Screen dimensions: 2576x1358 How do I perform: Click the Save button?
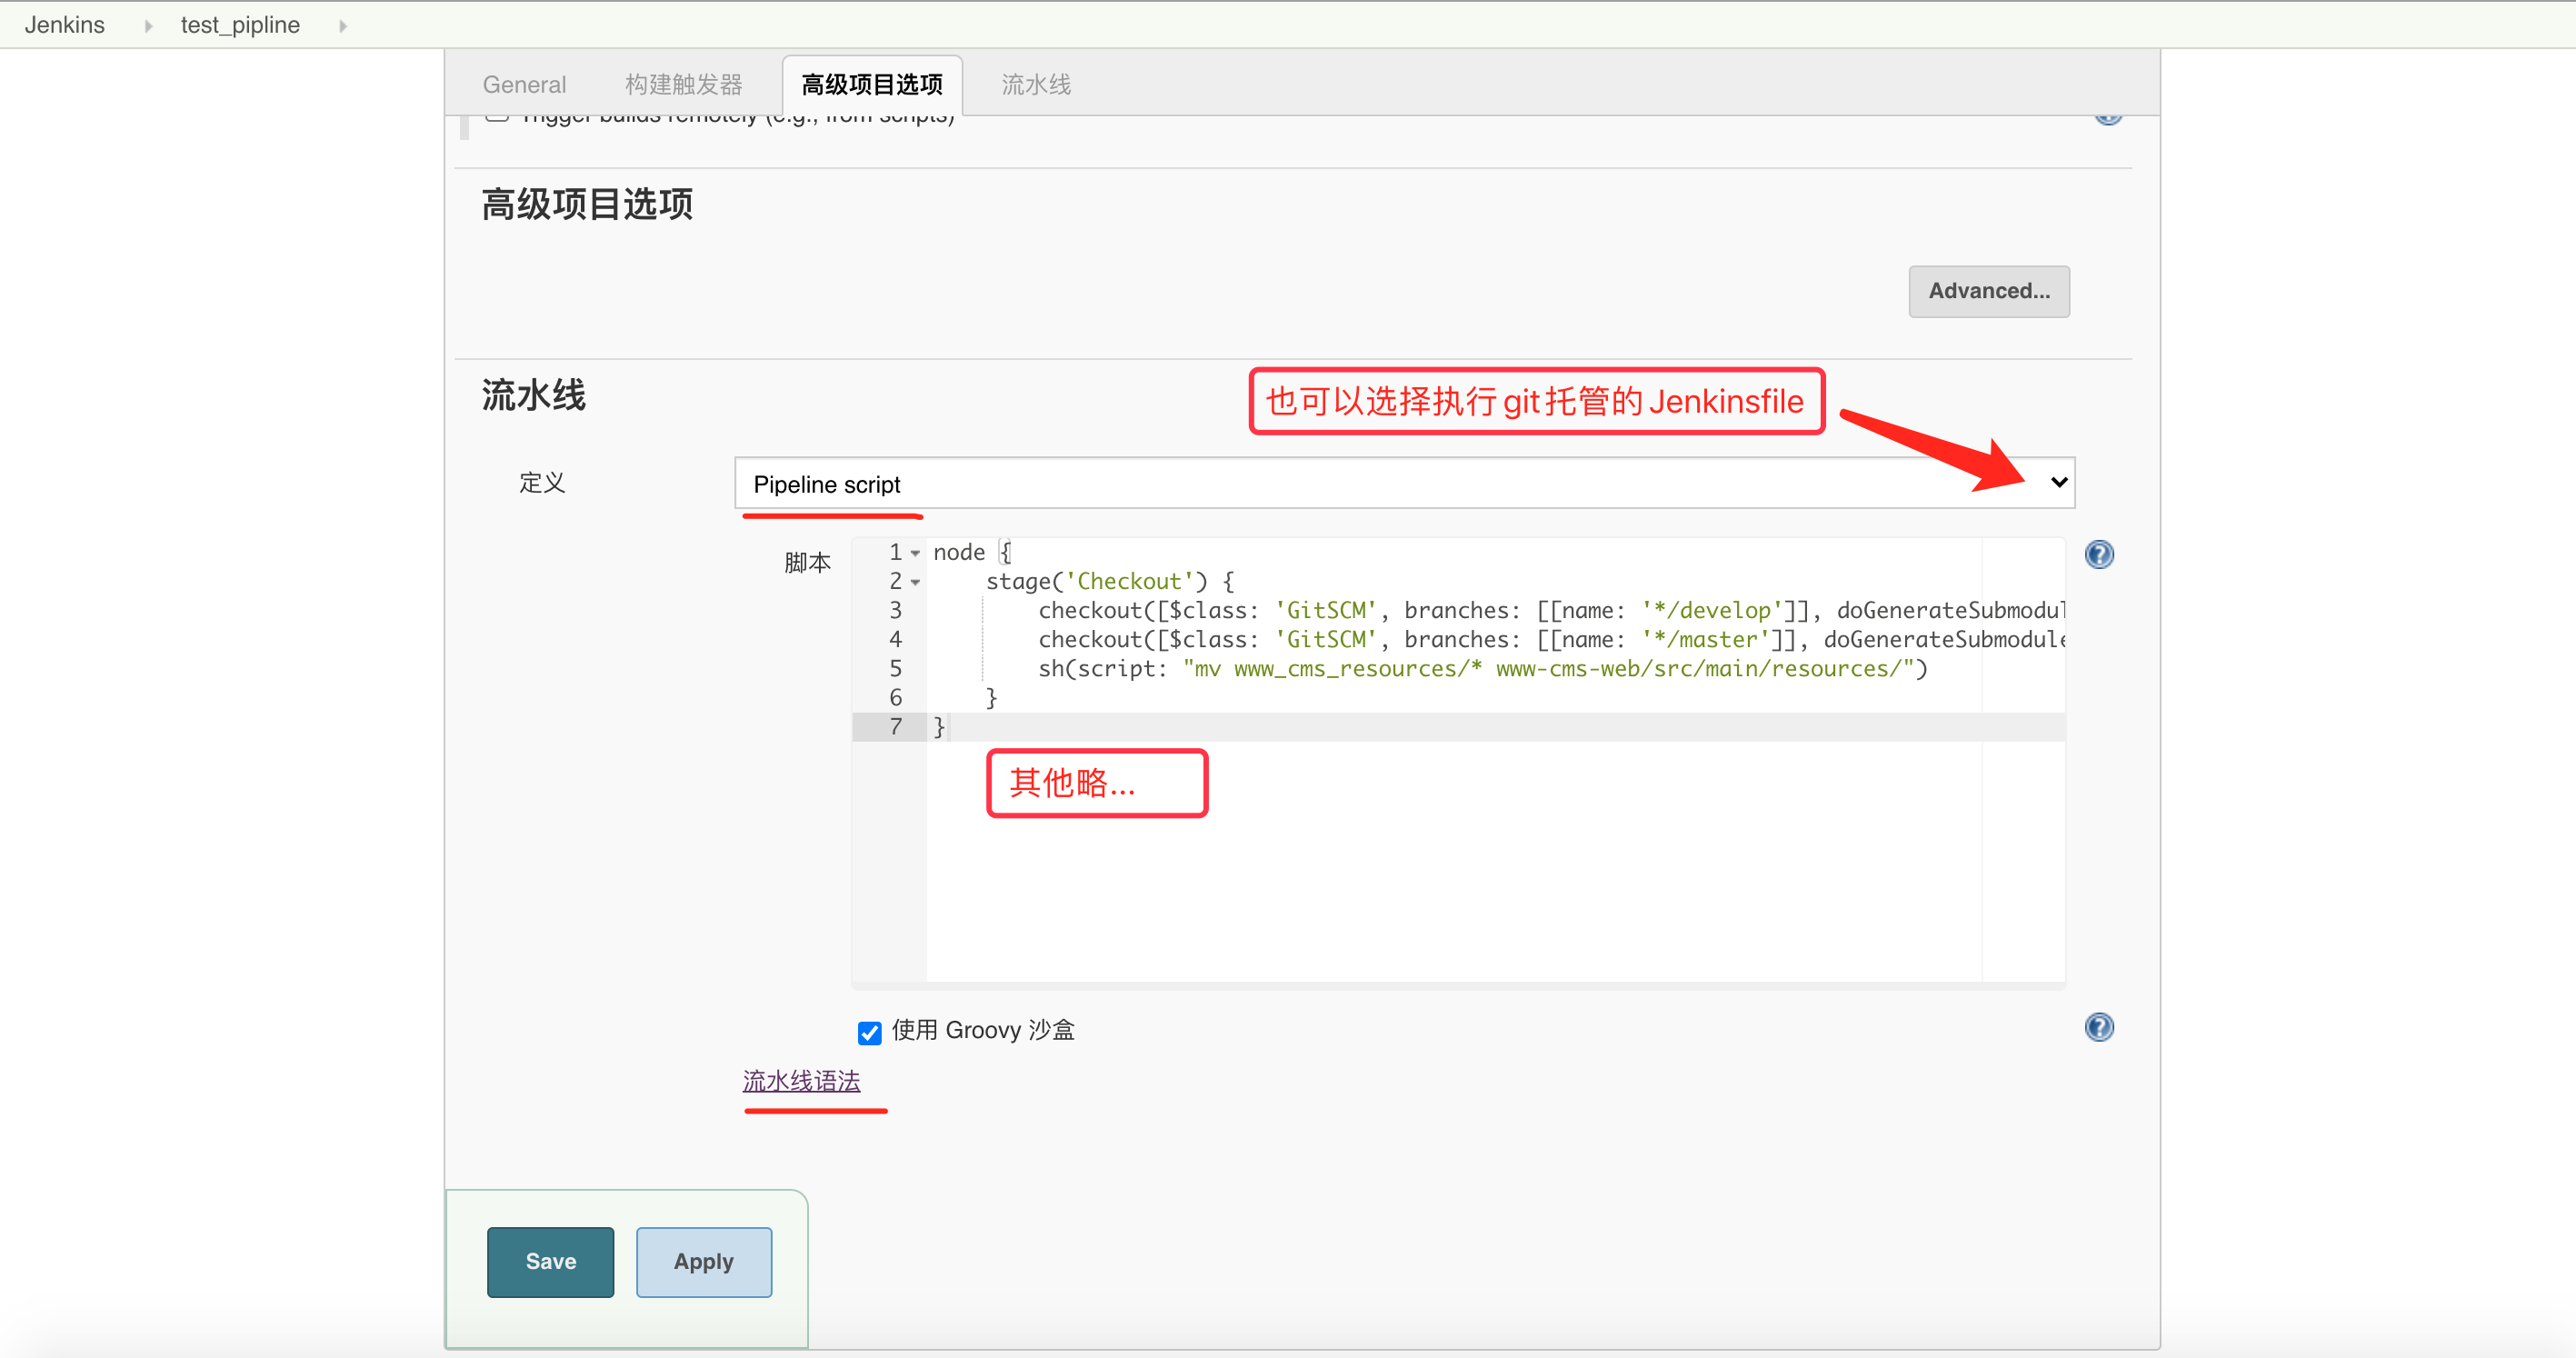click(x=549, y=1261)
